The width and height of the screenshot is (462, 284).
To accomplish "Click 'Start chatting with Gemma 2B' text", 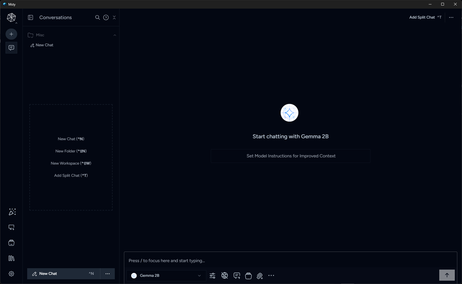I will click(291, 136).
